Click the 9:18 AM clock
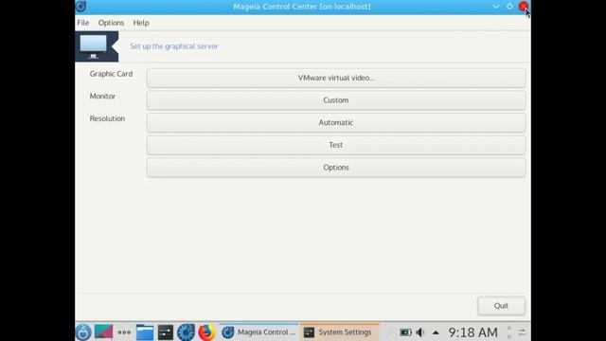Viewport: 606px width, 341px height. point(472,332)
